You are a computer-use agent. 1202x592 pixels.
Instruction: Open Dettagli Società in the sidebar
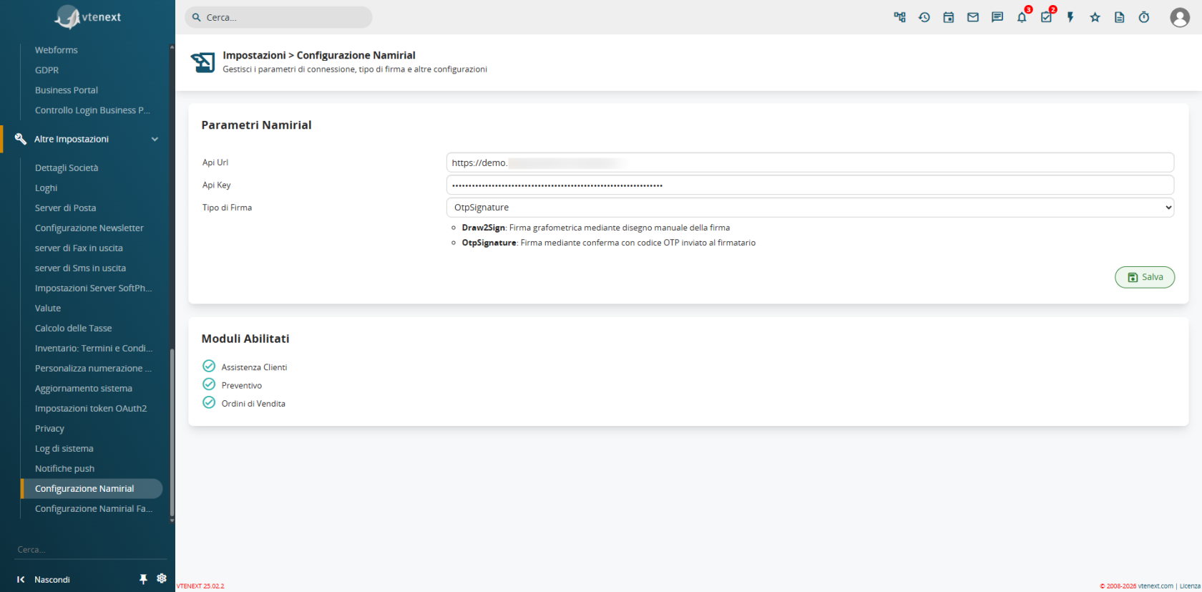(67, 168)
